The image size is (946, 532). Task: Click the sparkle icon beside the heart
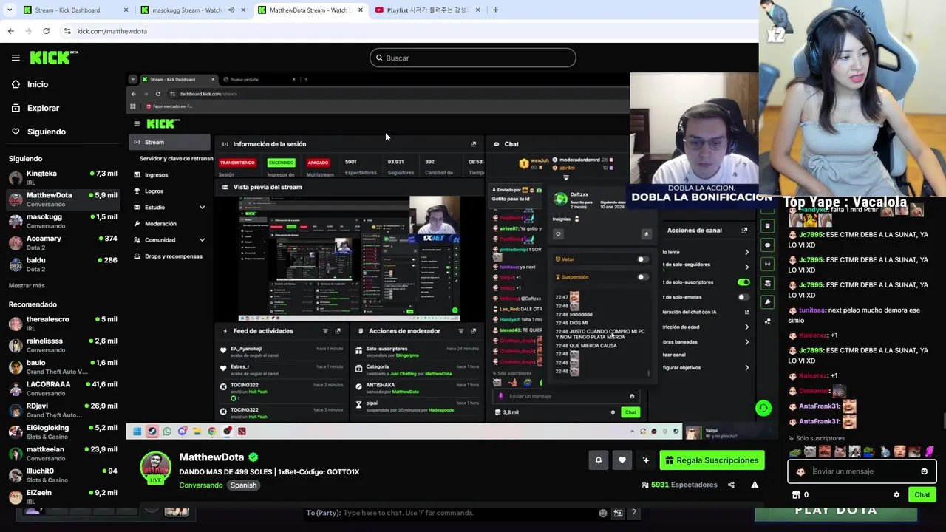click(646, 460)
